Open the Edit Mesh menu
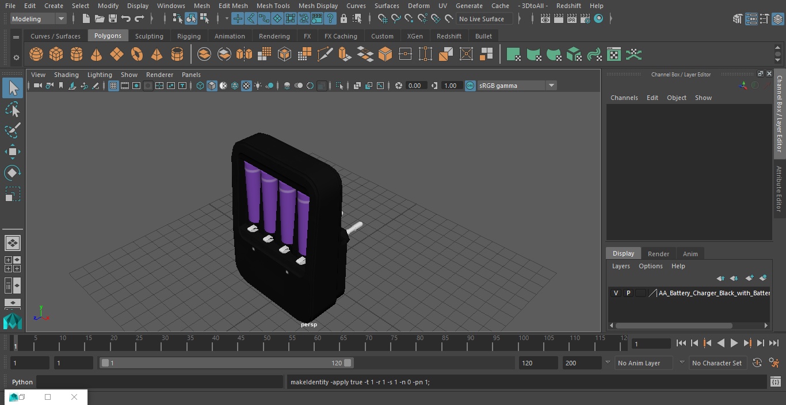 click(x=233, y=6)
